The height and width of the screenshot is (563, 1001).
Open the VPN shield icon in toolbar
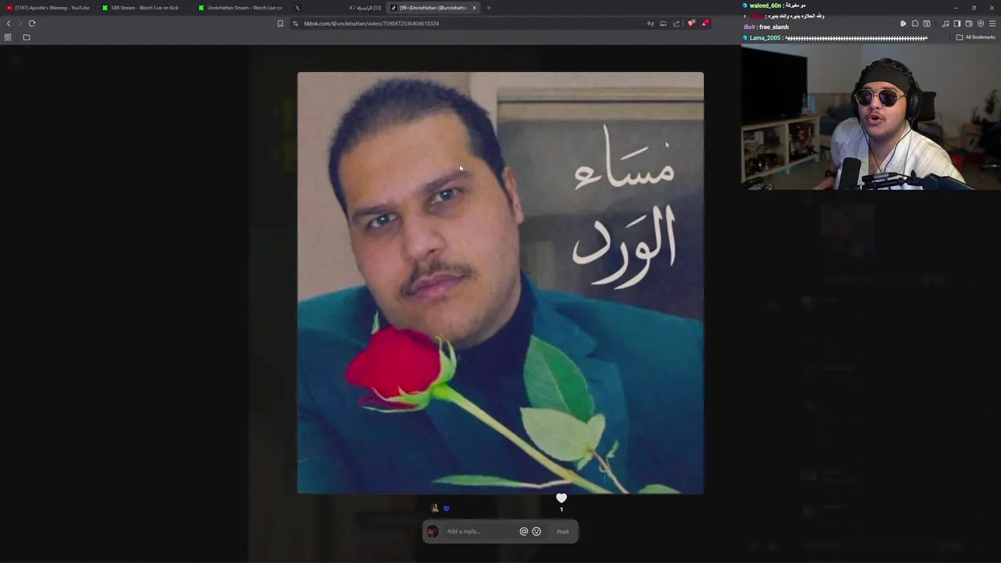coord(981,23)
